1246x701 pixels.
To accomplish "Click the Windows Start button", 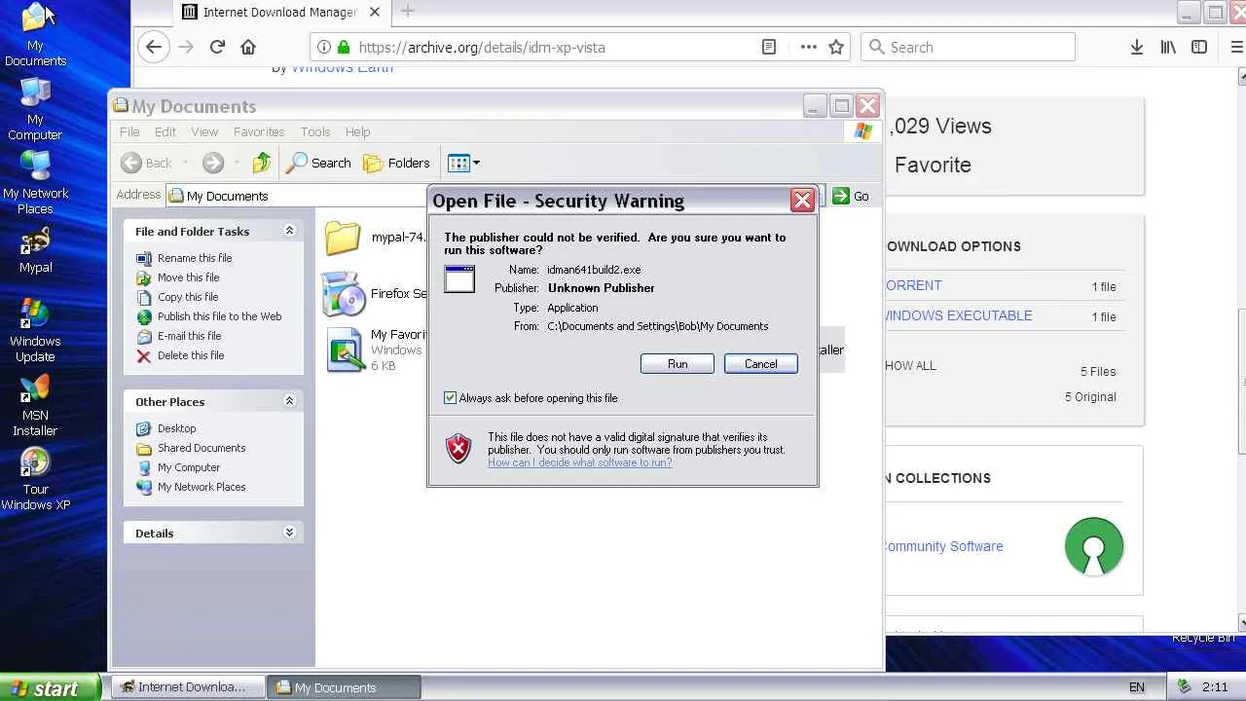I will [x=50, y=687].
